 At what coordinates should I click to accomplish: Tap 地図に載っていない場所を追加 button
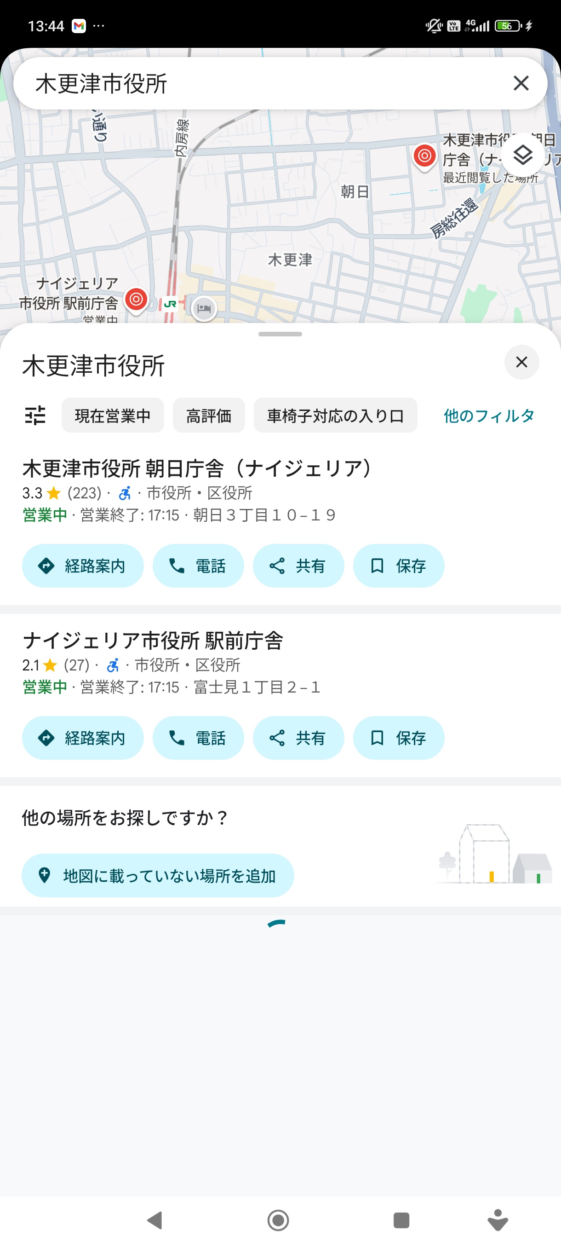[158, 875]
